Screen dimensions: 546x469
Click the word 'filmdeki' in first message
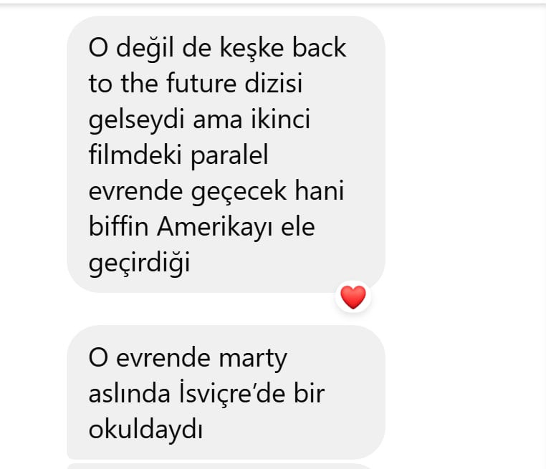click(x=135, y=155)
